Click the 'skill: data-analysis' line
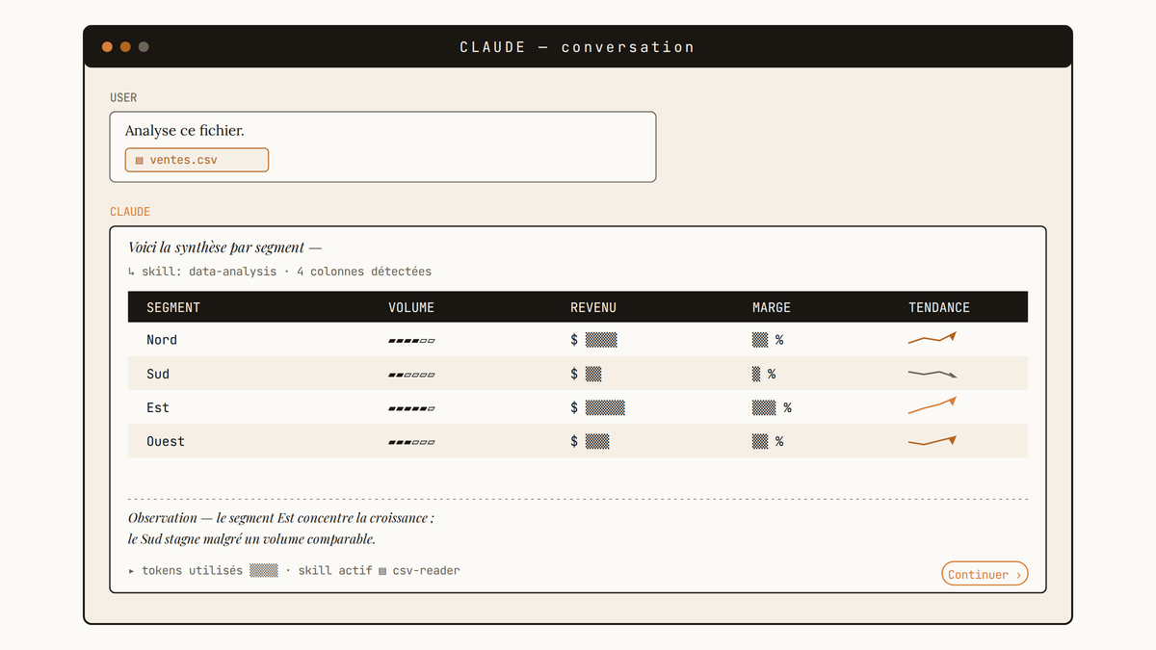The width and height of the screenshot is (1156, 650). tap(279, 272)
